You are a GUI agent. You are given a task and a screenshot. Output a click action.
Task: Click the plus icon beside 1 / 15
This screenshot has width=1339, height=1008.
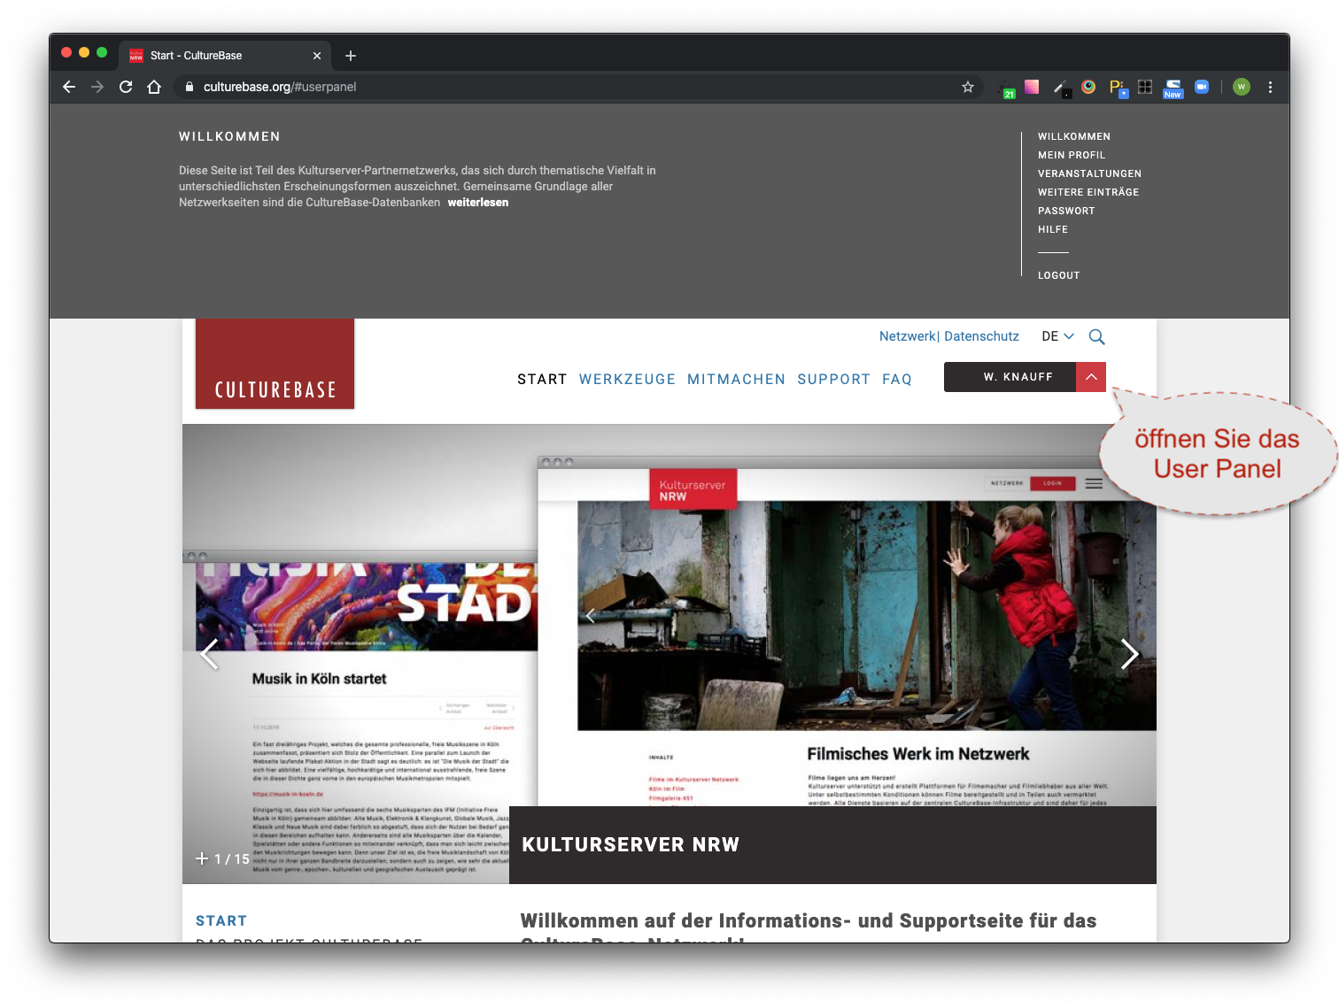202,858
